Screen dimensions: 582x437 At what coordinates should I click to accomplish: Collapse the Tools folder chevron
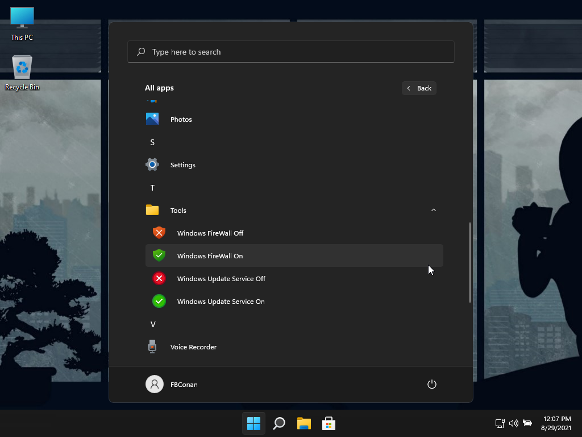click(x=434, y=210)
